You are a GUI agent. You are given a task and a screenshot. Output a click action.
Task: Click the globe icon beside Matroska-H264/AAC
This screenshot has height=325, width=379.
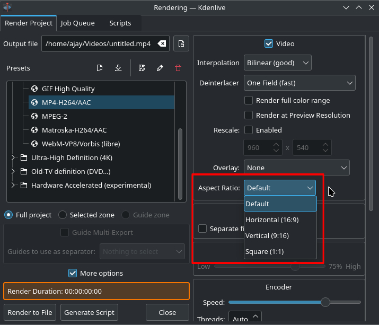click(x=34, y=130)
